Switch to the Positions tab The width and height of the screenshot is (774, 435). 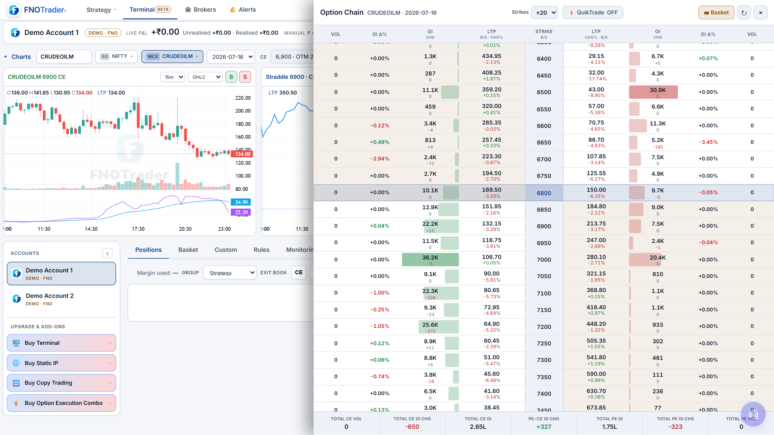coord(148,250)
